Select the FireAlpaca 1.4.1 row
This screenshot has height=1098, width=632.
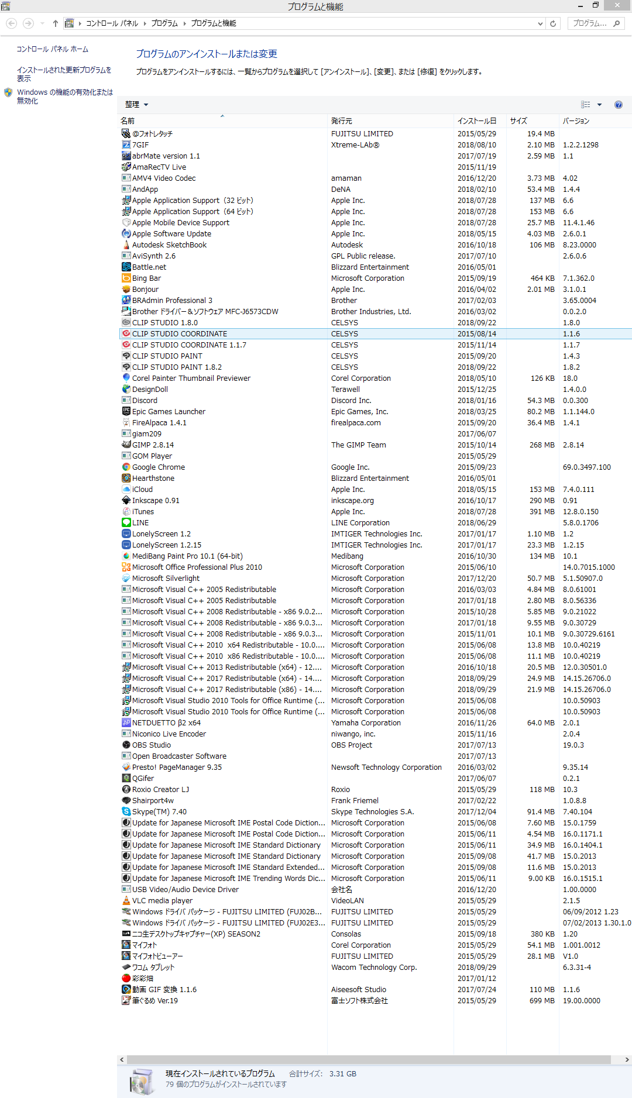click(x=375, y=422)
